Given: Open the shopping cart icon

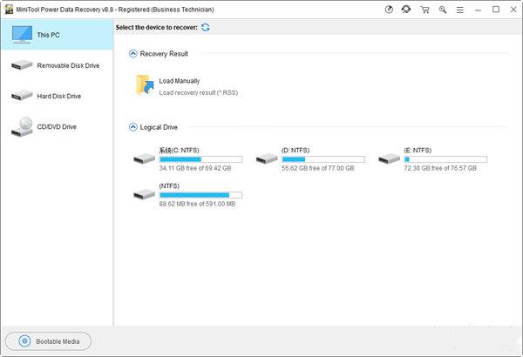Looking at the screenshot, I should [425, 10].
